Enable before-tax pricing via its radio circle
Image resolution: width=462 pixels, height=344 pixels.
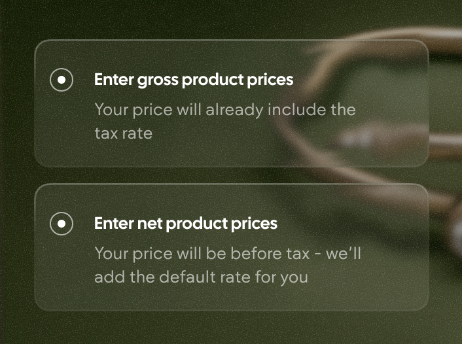pyautogui.click(x=62, y=224)
